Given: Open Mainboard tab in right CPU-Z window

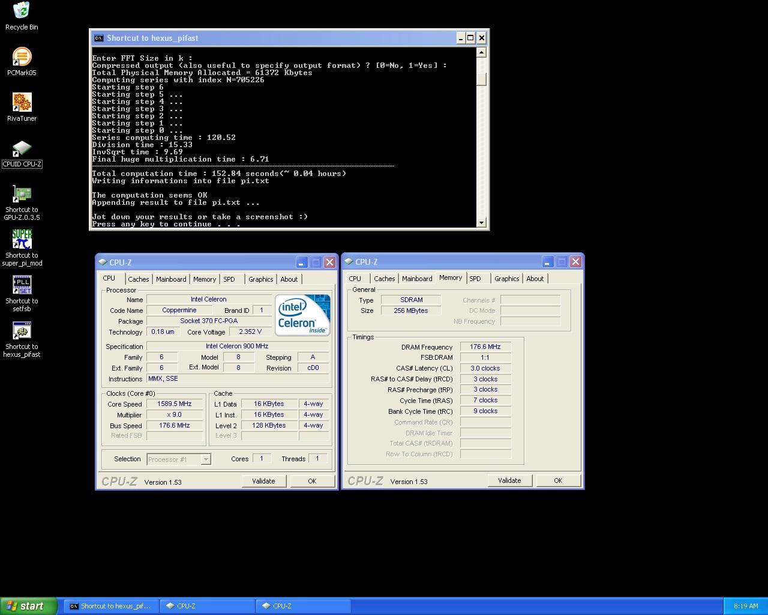Looking at the screenshot, I should pyautogui.click(x=417, y=279).
